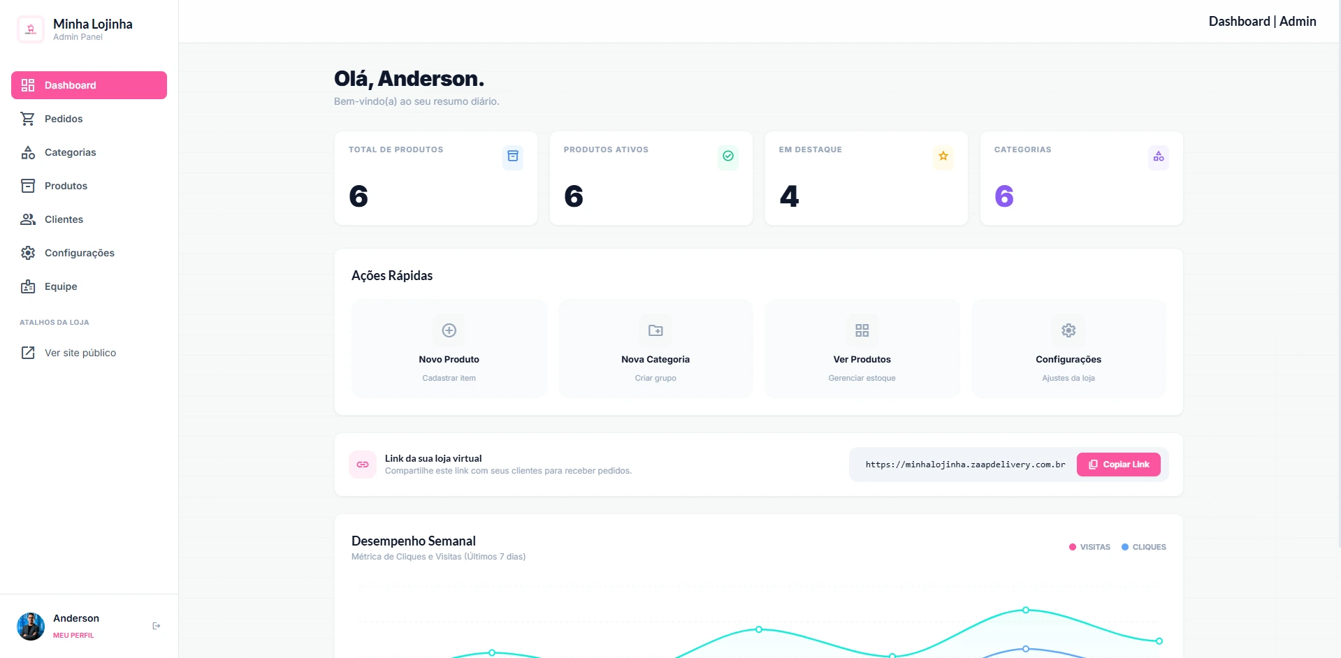
Task: Click the Equipe badge icon in sidebar
Action: click(27, 286)
